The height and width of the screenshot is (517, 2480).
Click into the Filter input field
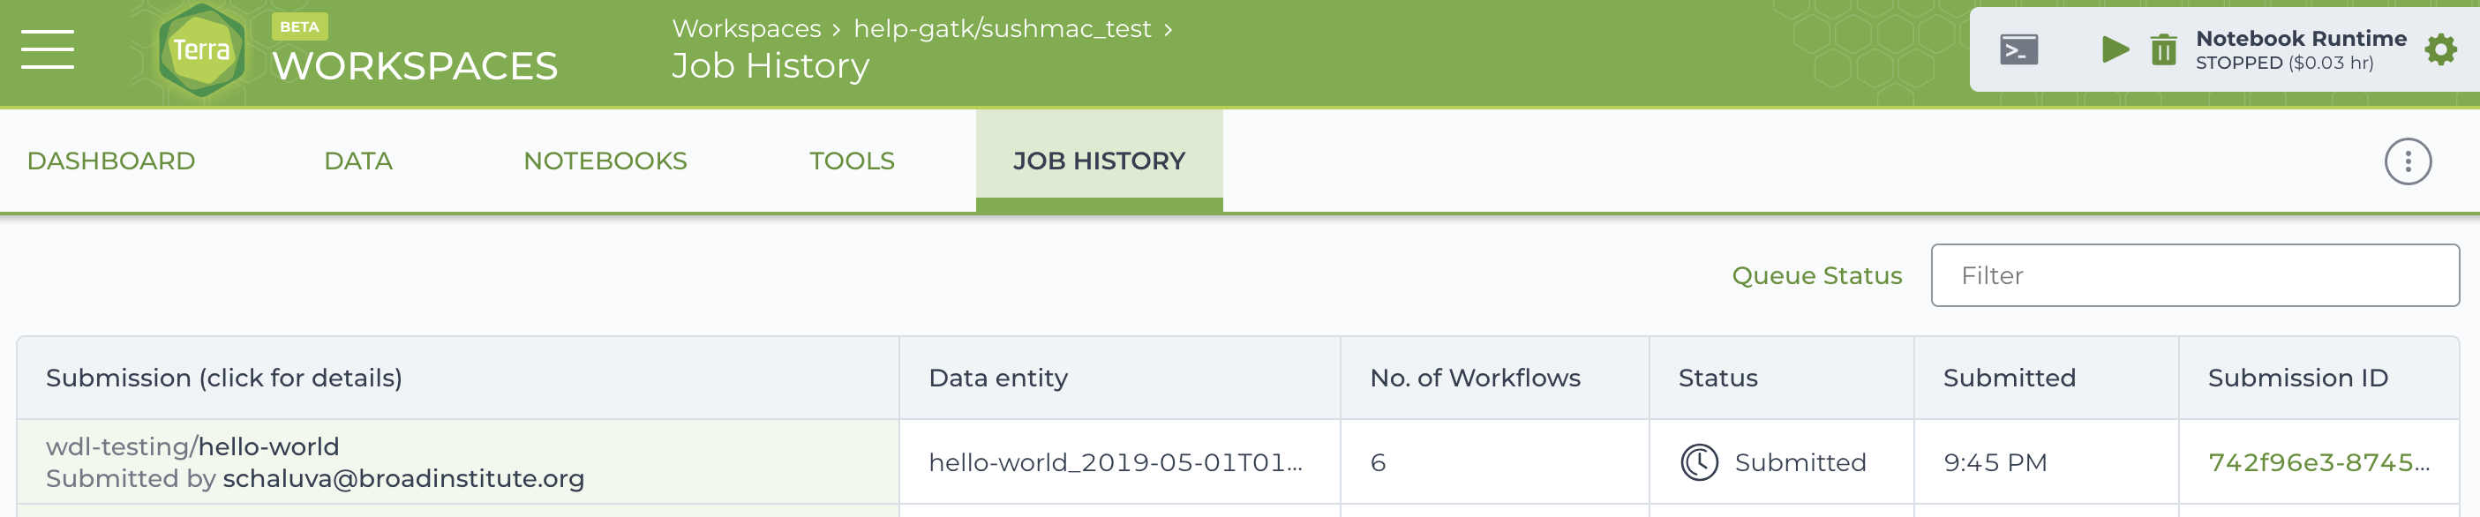pos(2194,275)
